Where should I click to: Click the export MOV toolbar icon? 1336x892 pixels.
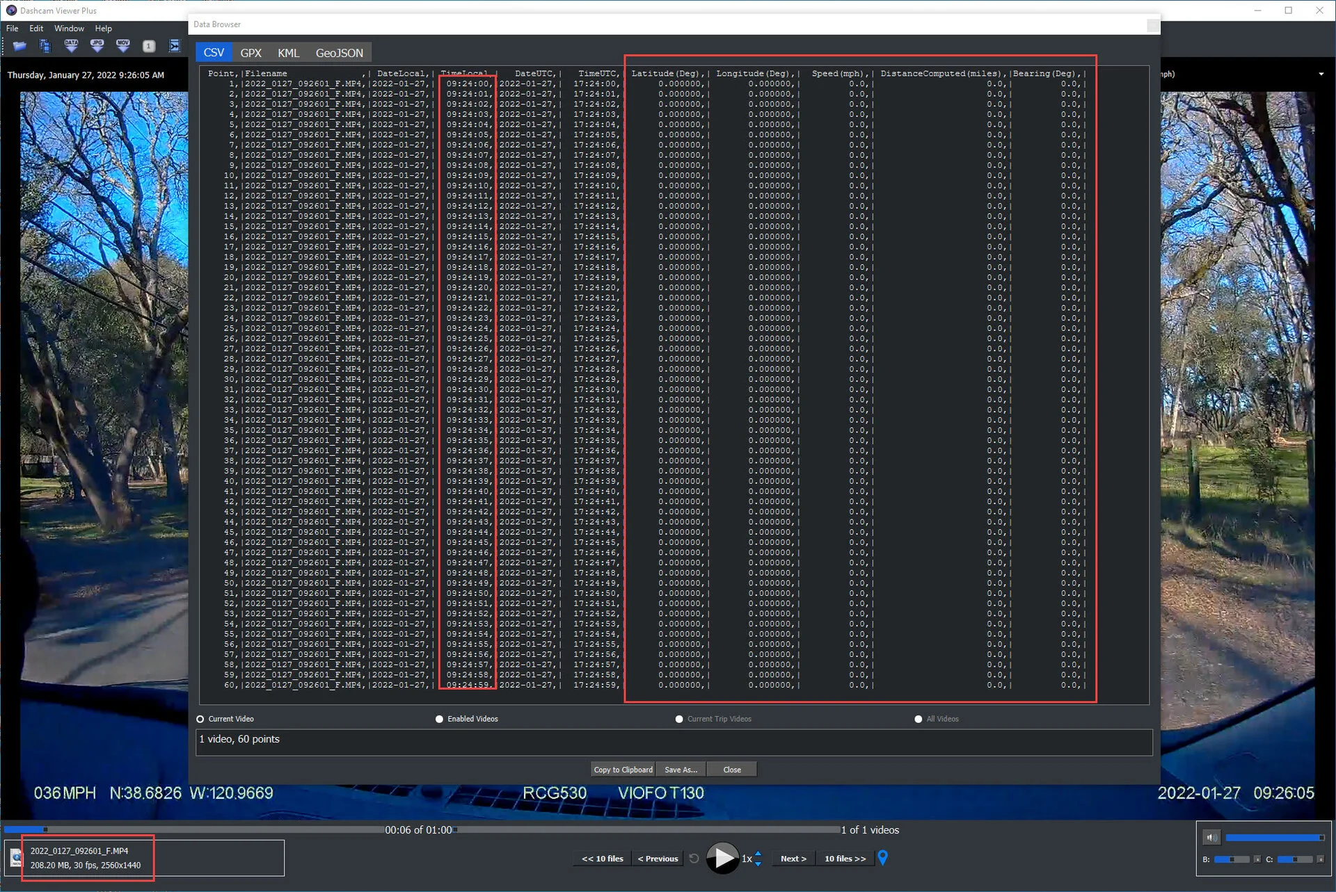[123, 46]
